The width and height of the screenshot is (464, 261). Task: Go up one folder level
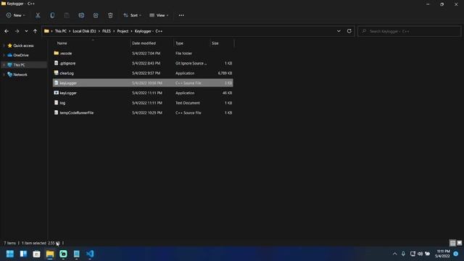point(36,31)
